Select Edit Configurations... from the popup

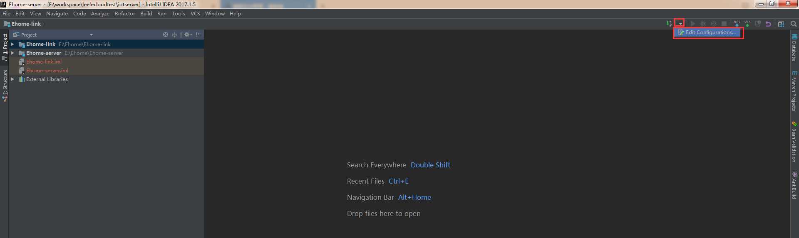tap(707, 32)
